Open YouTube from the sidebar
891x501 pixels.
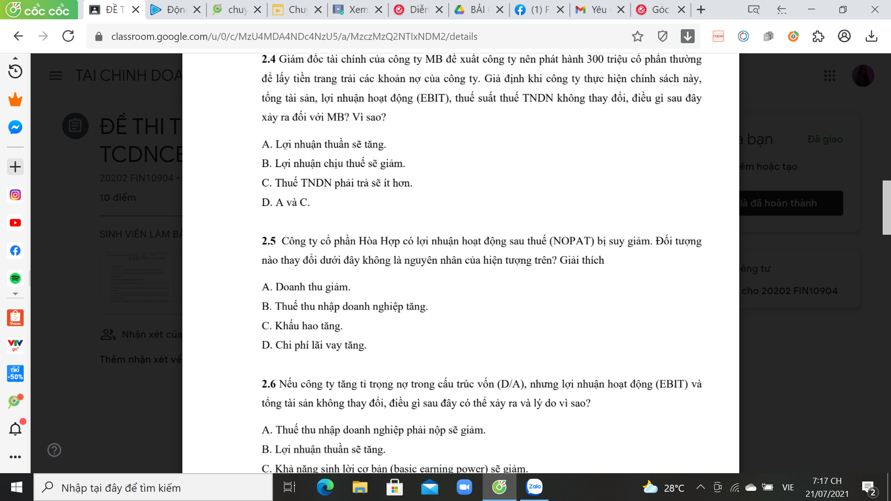tap(15, 223)
